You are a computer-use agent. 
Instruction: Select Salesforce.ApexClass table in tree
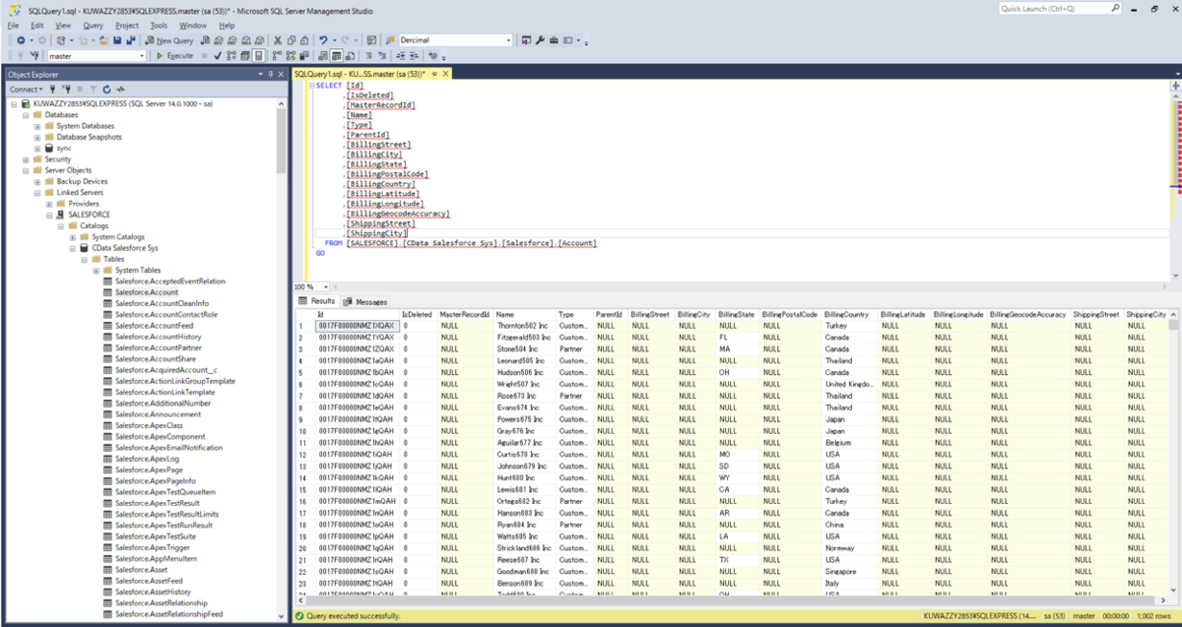click(149, 425)
